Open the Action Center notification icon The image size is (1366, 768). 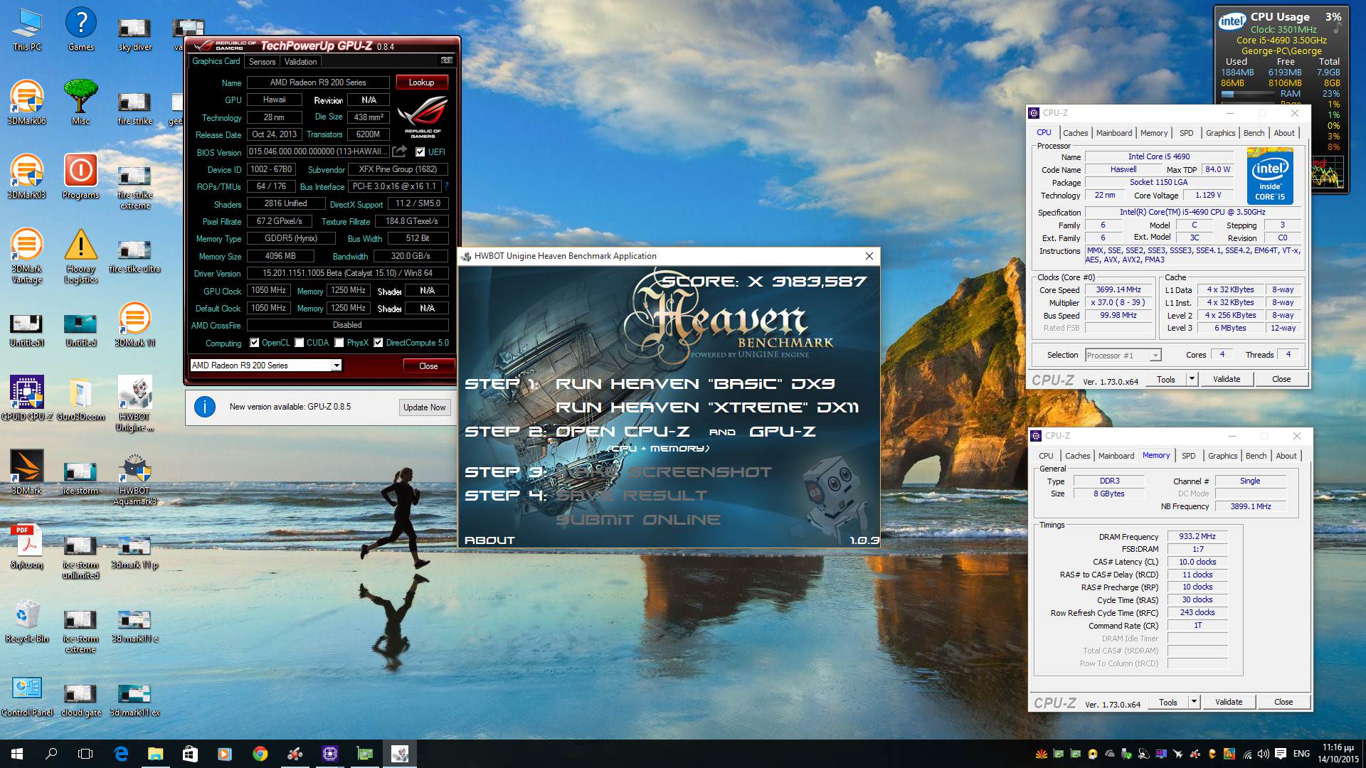(1281, 754)
